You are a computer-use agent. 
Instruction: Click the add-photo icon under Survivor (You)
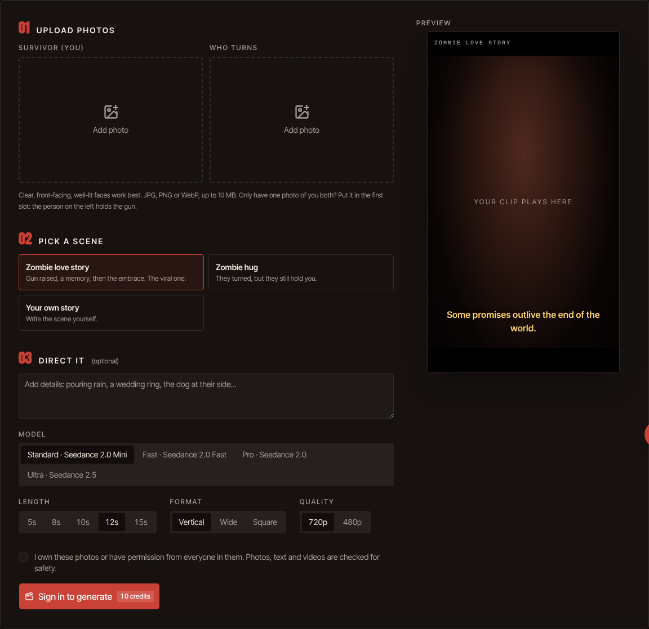click(111, 111)
